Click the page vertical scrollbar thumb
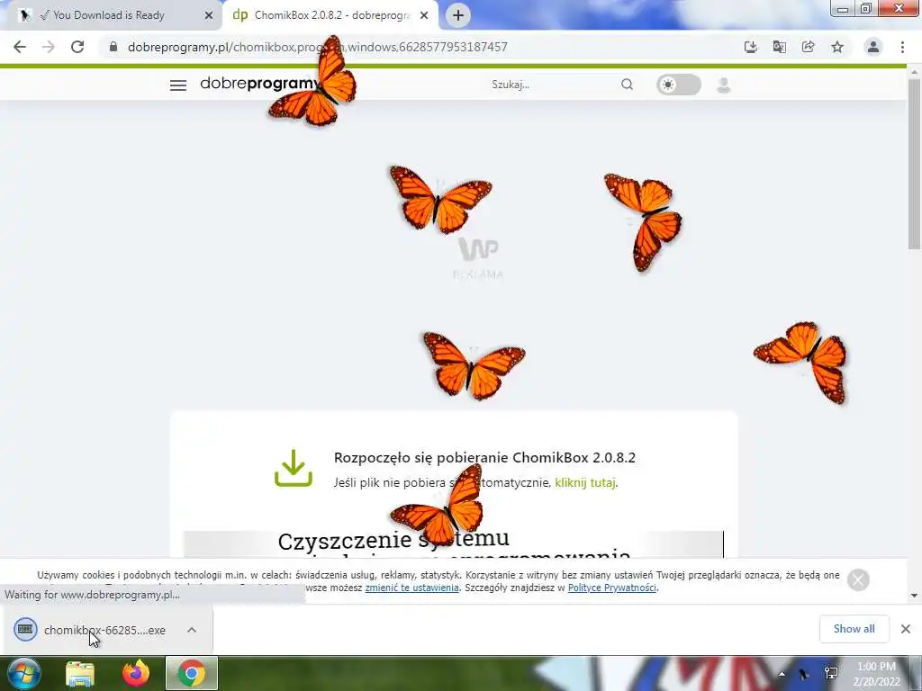 coord(914,165)
